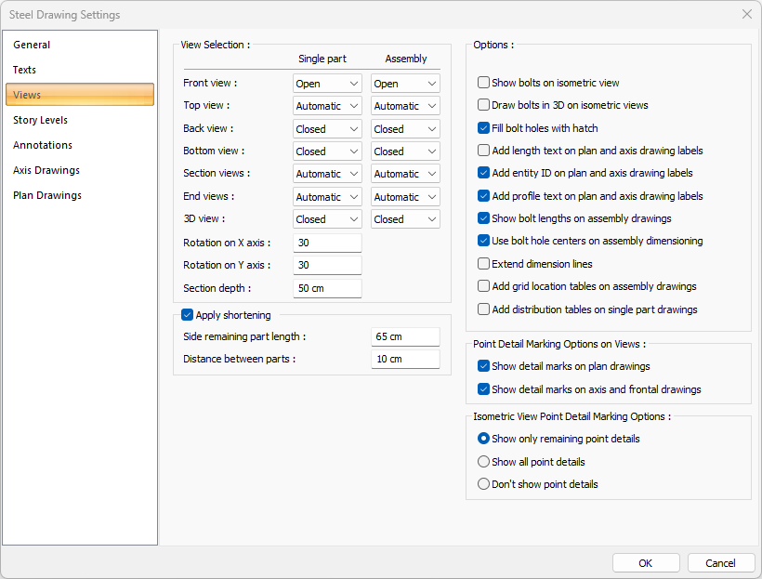This screenshot has height=579, width=762.
Task: Focus the Section depth input field
Action: coord(326,288)
